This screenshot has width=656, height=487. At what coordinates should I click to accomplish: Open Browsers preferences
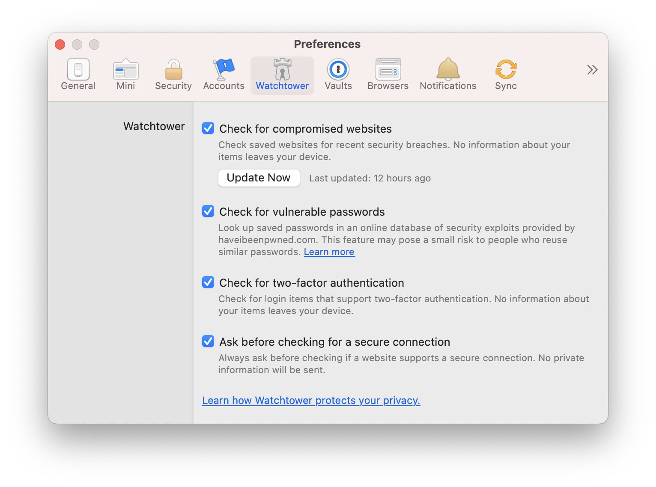388,75
